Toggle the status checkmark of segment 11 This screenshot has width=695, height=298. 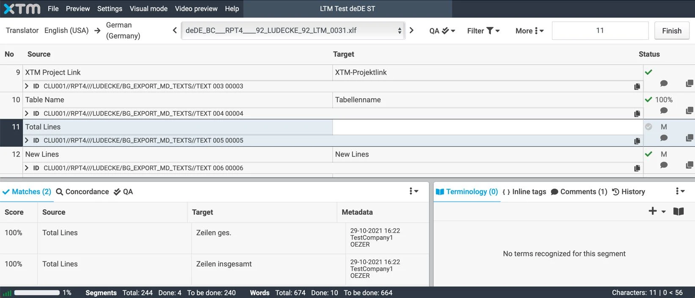[648, 127]
